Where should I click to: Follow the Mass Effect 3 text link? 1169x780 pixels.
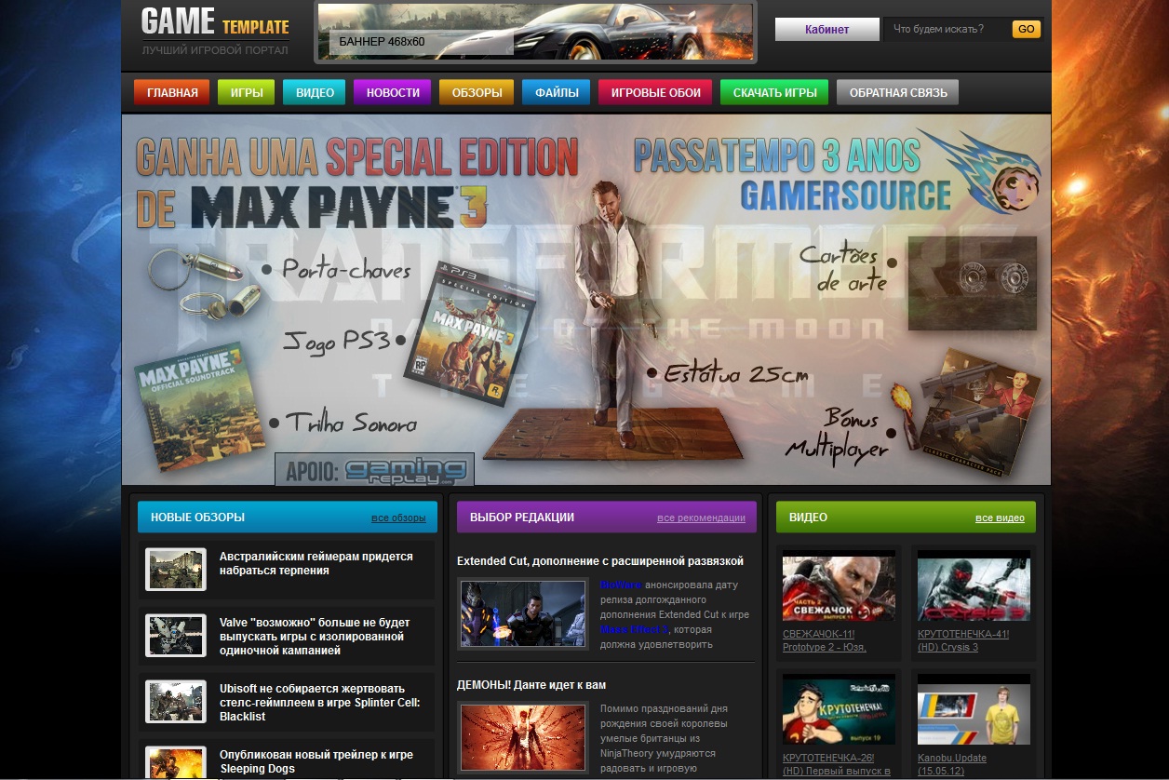635,629
